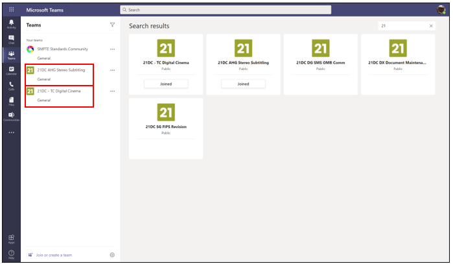Click Joined button on 21DC AHG Stereo Subtitling card
Image resolution: width=453 pixels, height=264 pixels.
[243, 84]
